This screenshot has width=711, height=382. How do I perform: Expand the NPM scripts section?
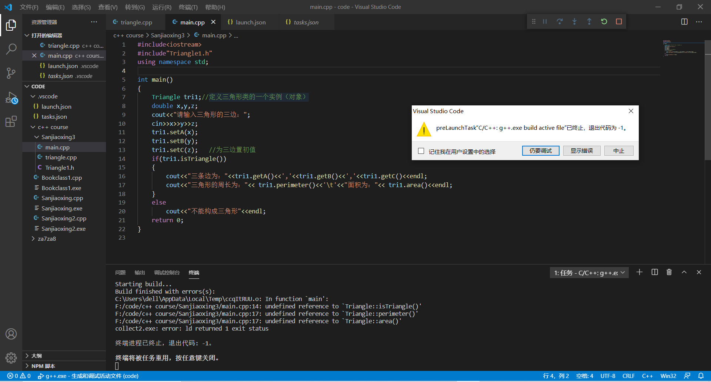click(x=64, y=366)
